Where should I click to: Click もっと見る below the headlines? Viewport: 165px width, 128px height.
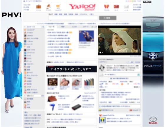[51, 56]
